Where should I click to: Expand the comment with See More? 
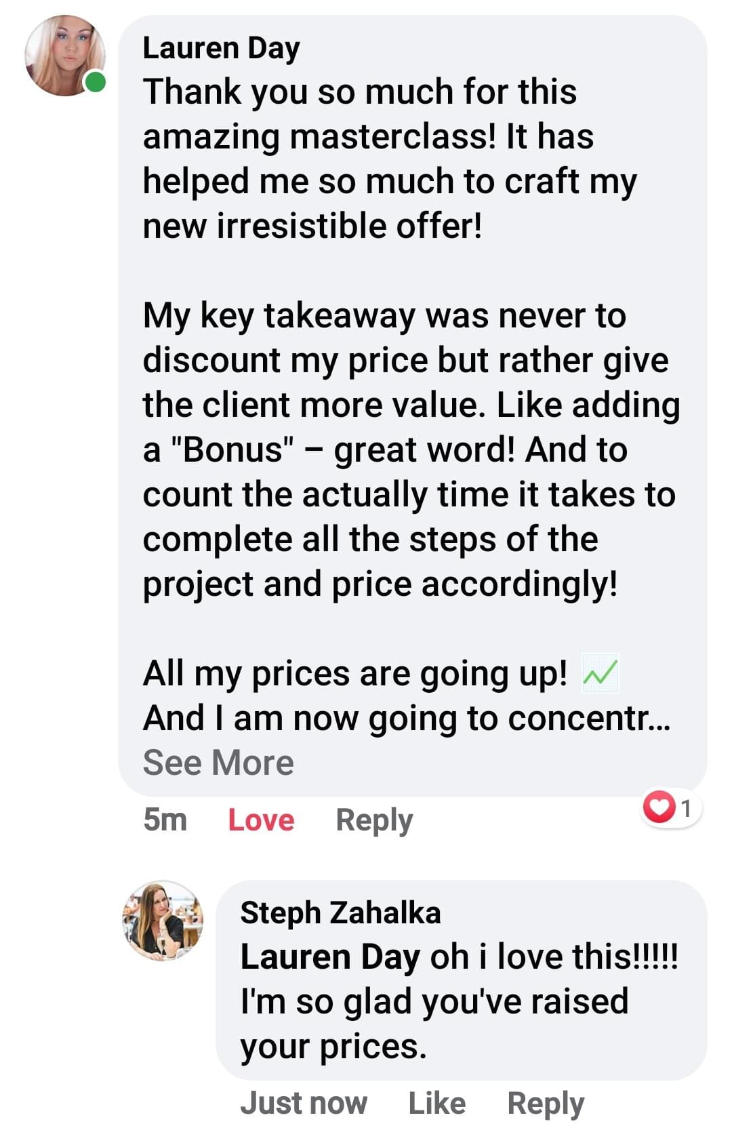(x=218, y=763)
